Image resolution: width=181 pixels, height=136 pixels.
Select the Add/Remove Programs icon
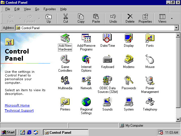pyautogui.click(x=86, y=38)
